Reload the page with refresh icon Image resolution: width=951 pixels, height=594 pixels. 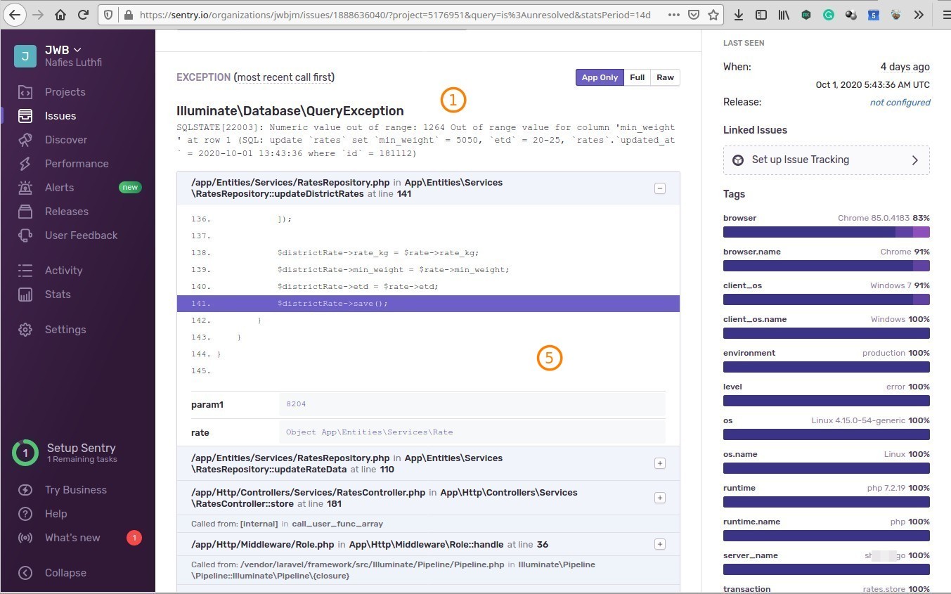click(x=83, y=15)
